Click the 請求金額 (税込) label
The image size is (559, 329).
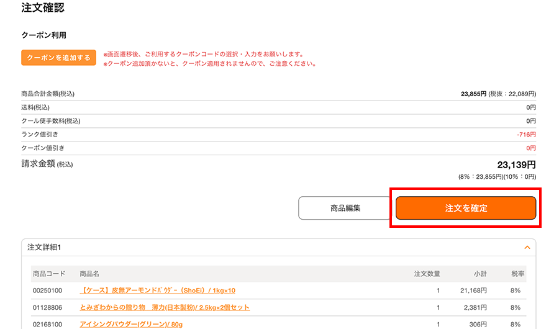point(47,164)
